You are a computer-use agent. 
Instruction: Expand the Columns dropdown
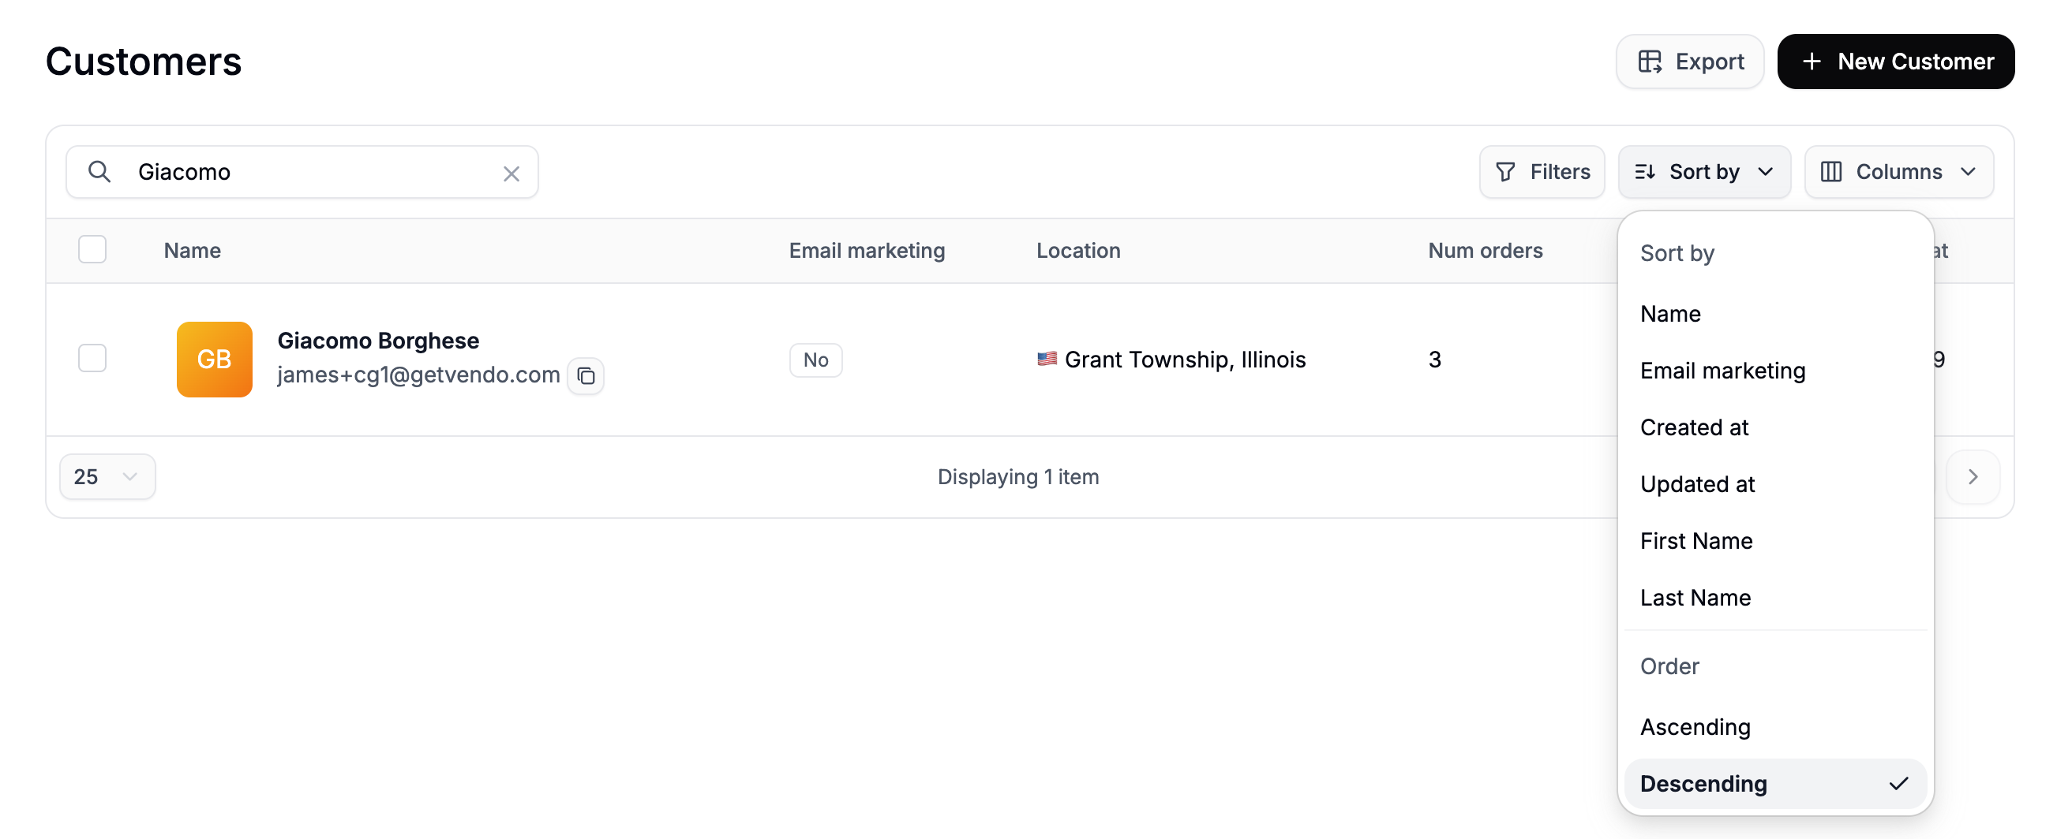pos(1898,171)
